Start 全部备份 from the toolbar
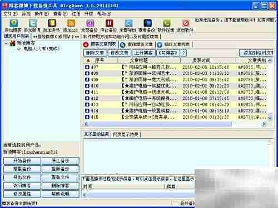The image size is (278, 208). (90, 23)
